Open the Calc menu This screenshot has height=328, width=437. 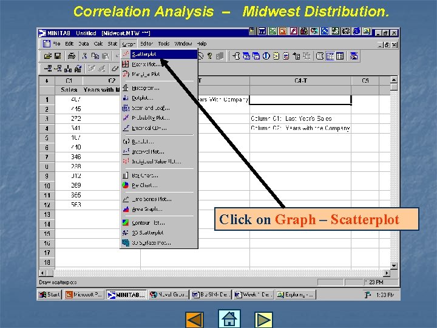click(98, 44)
